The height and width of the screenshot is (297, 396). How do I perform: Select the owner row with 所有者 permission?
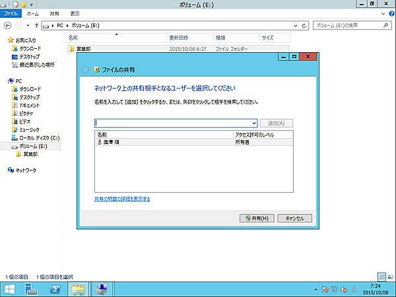pyautogui.click(x=194, y=142)
